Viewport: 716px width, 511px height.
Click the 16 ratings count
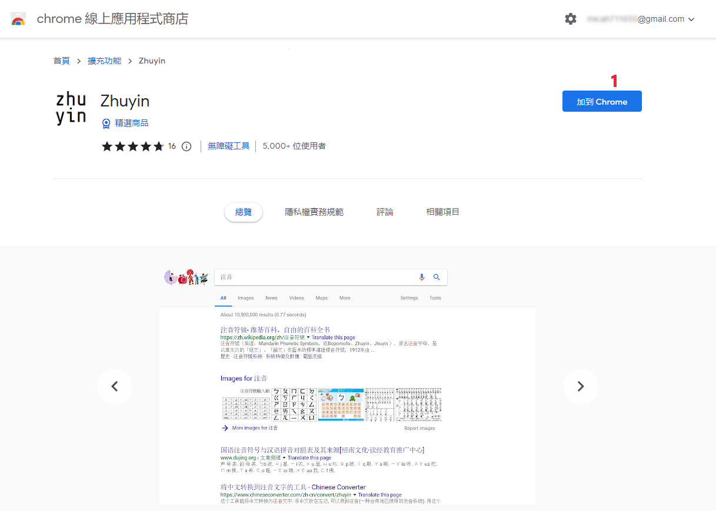[172, 146]
